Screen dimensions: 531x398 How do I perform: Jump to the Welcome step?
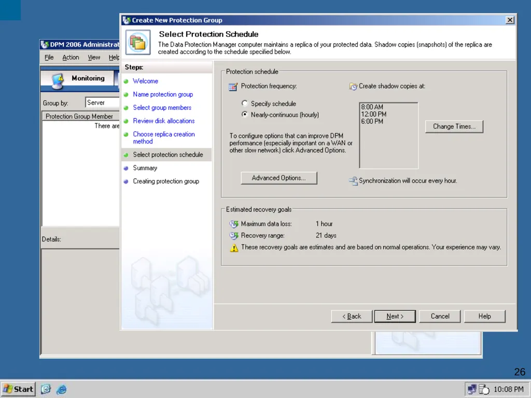pos(146,81)
